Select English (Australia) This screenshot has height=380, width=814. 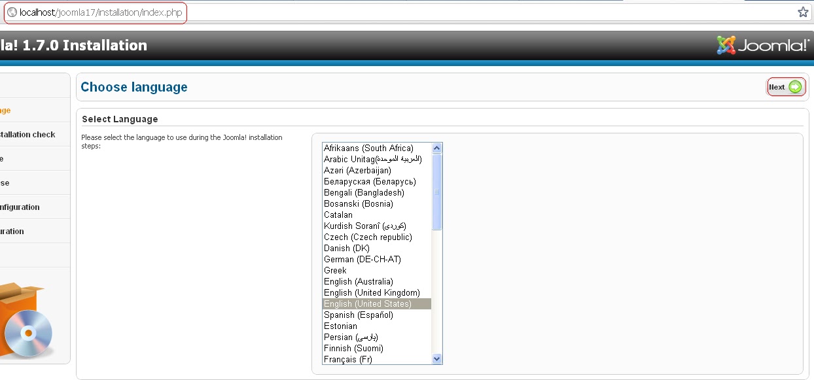(377, 282)
